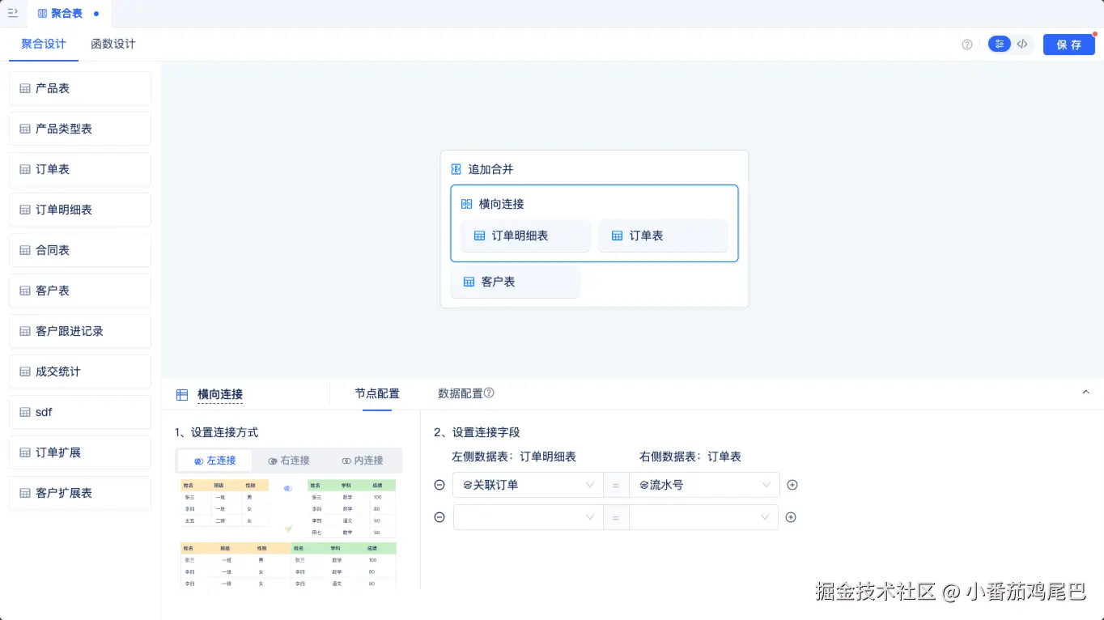
Task: Collapse the bottom configuration panel chevron
Action: [x=1086, y=392]
